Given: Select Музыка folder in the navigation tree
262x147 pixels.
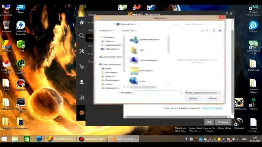Looking at the screenshot, I should coord(109,84).
